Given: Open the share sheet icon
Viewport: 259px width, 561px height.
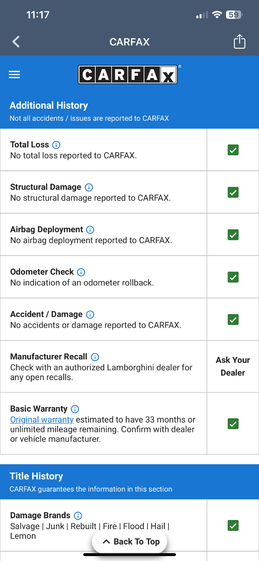Looking at the screenshot, I should [239, 41].
